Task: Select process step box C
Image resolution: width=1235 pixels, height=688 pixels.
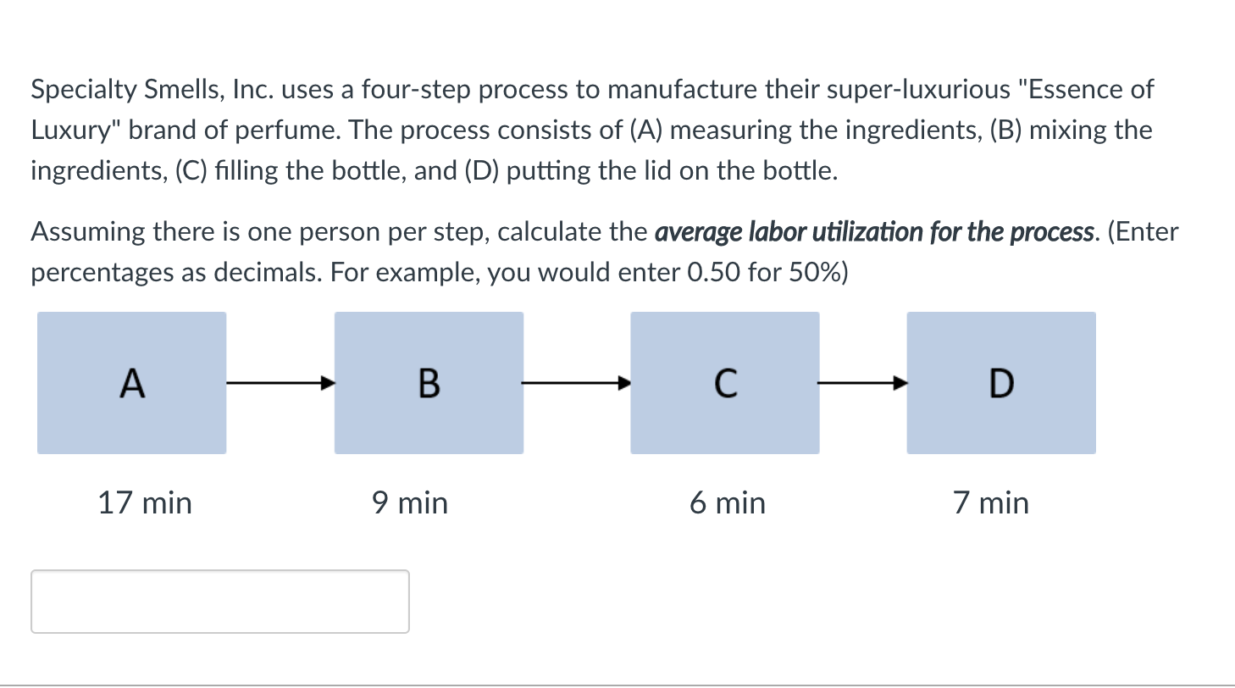Action: coord(725,382)
